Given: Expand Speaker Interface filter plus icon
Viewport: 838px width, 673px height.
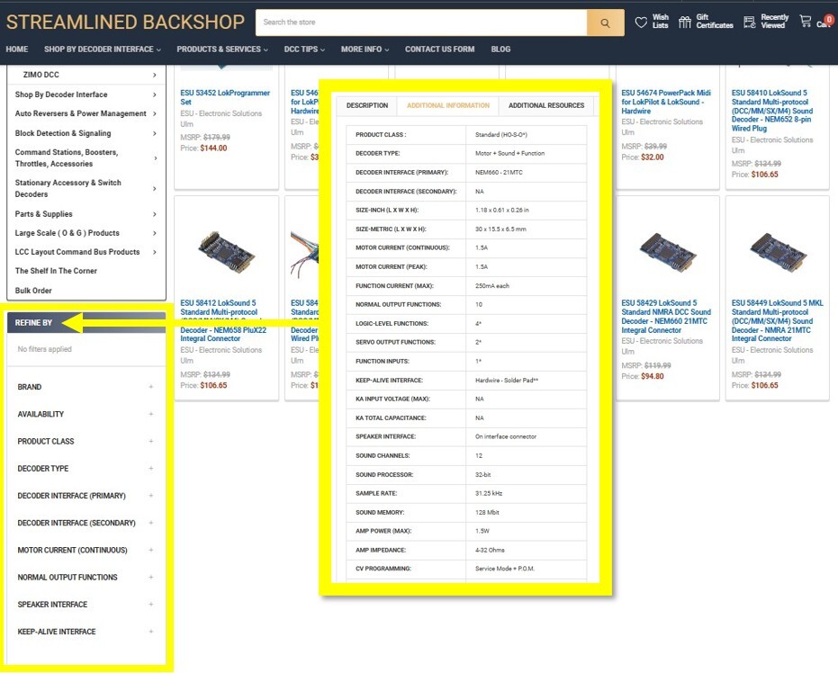Looking at the screenshot, I should point(151,604).
